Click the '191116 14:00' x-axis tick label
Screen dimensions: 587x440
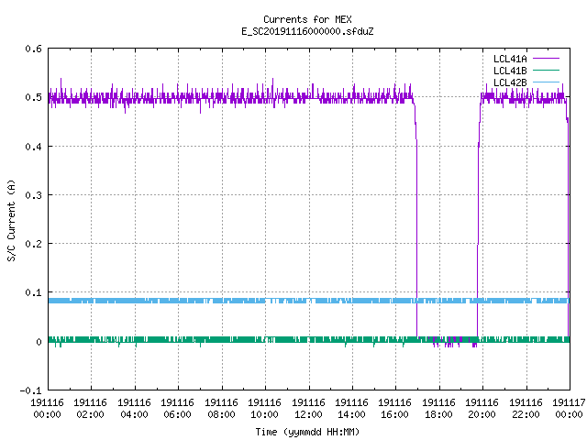click(x=351, y=409)
